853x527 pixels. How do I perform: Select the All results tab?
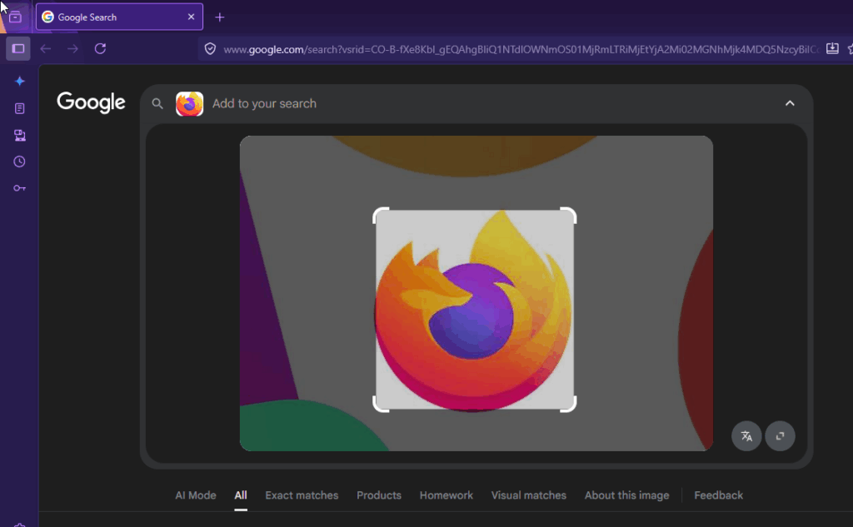241,495
